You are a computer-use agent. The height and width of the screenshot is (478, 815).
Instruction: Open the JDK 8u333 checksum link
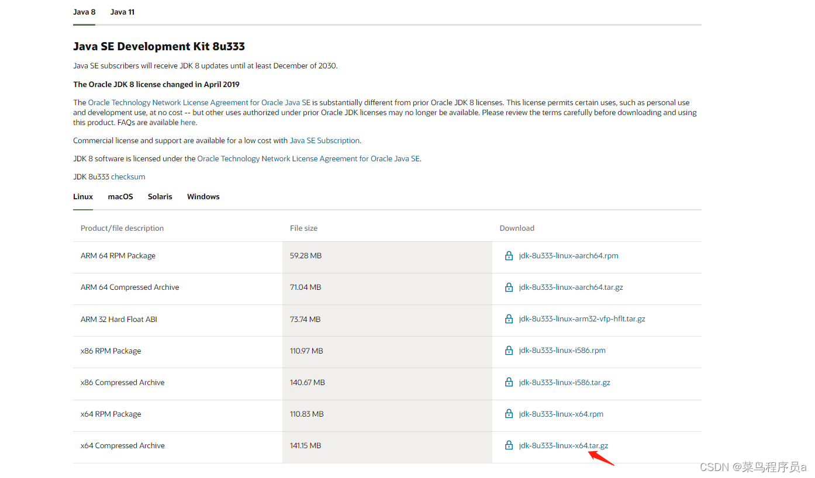pyautogui.click(x=127, y=176)
